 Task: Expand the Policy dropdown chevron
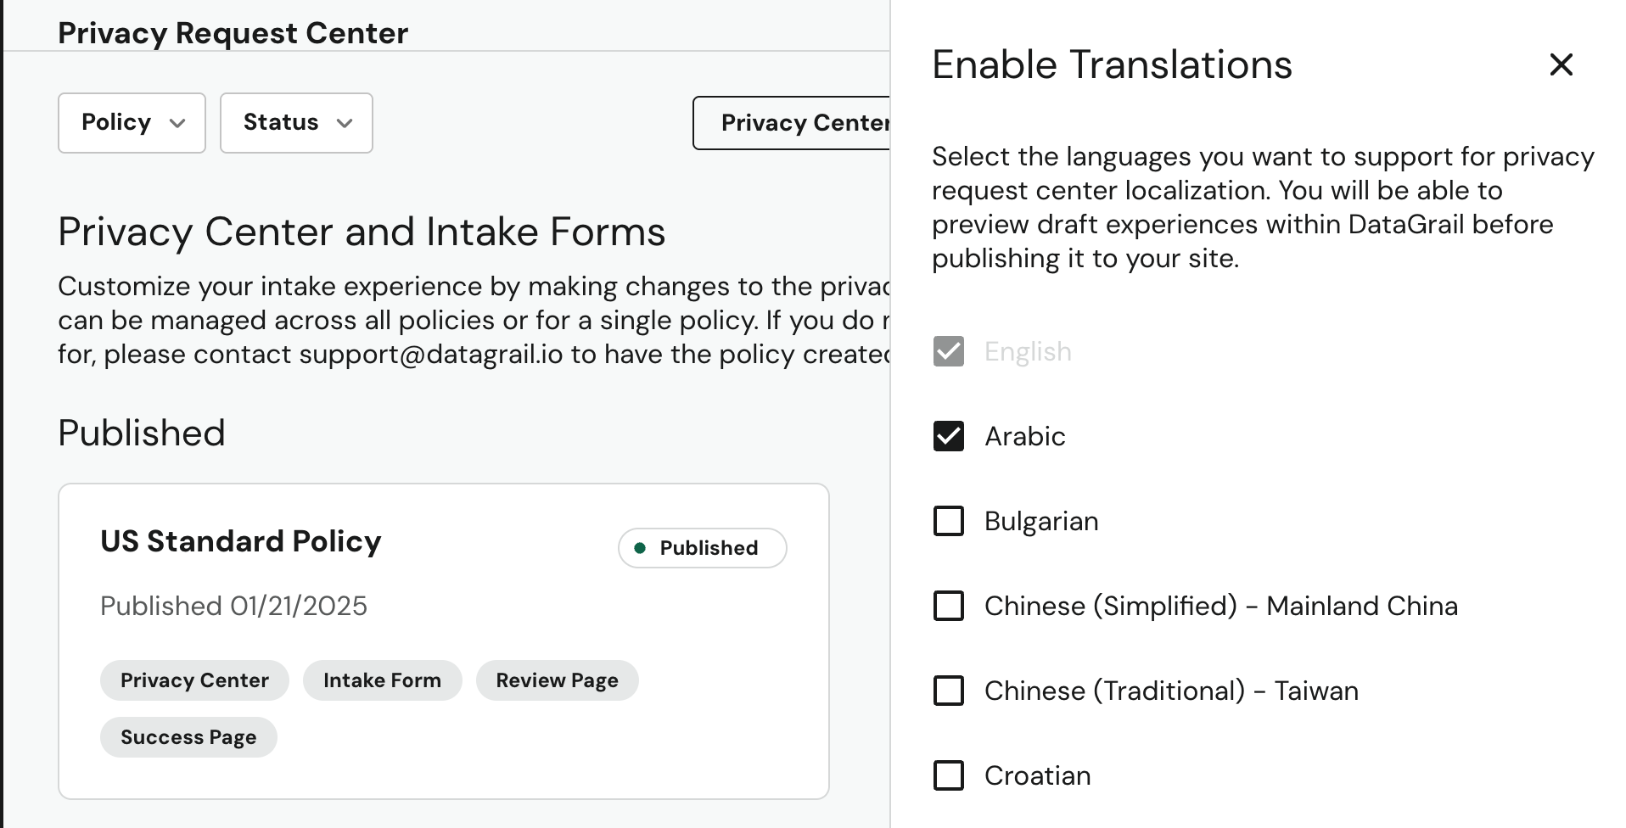[x=178, y=124]
